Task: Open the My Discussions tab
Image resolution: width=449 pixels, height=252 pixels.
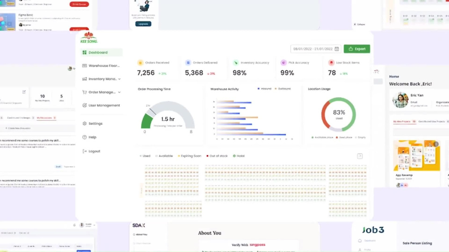Action: (x=46, y=118)
